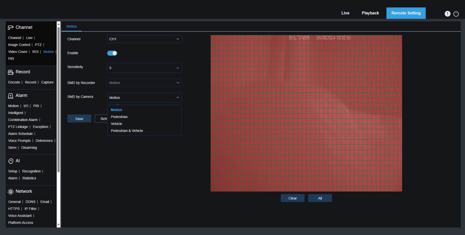Save the motion settings
The width and height of the screenshot is (465, 235).
[x=79, y=119]
